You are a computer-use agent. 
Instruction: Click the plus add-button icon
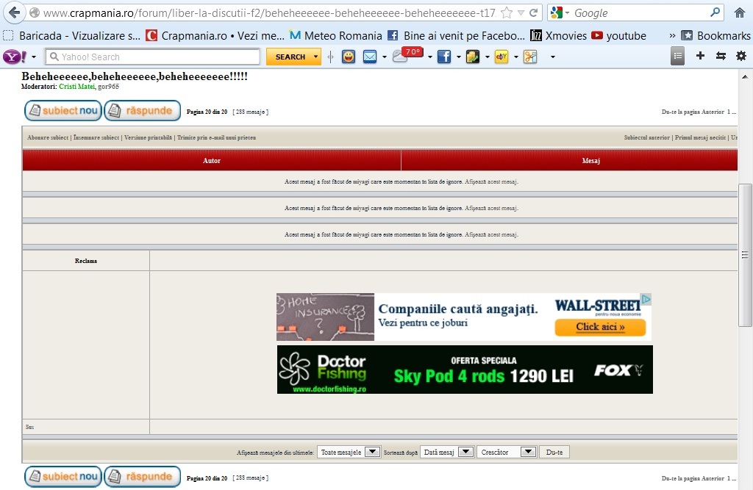700,56
